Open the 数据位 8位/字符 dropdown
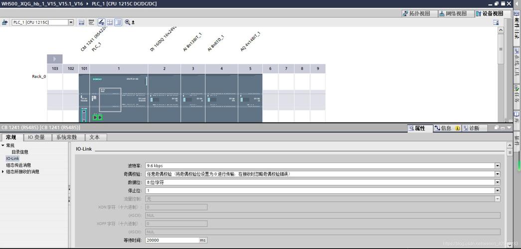Screen dimensions: 521x249 pos(498,182)
